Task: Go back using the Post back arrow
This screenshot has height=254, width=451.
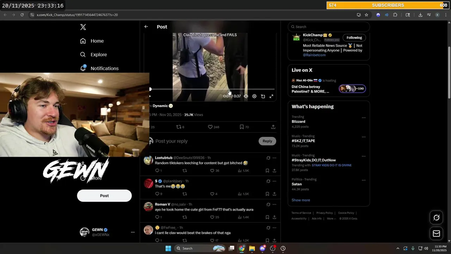Action: tap(146, 27)
